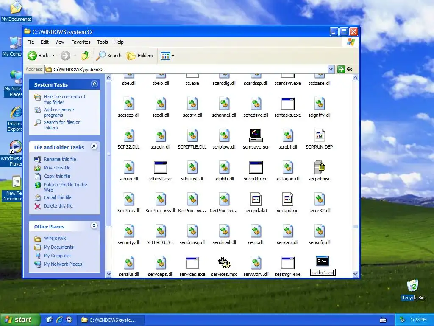Click the file list scroll down arrow
This screenshot has width=434, height=326.
click(356, 274)
